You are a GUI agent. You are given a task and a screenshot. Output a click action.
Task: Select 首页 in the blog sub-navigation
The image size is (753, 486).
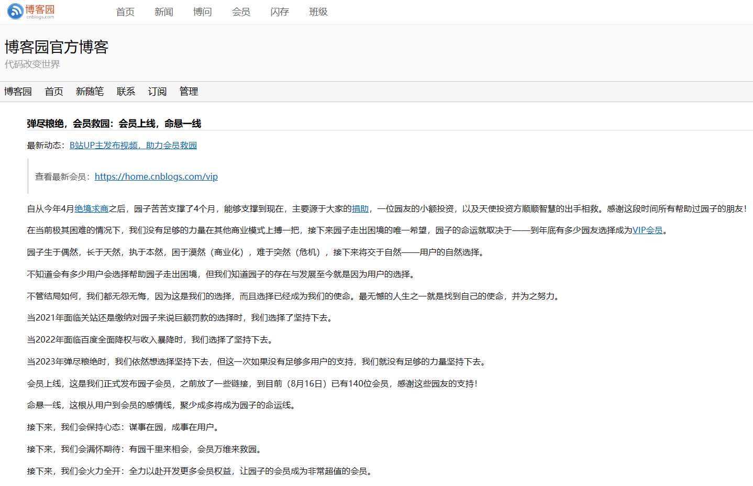(x=53, y=92)
